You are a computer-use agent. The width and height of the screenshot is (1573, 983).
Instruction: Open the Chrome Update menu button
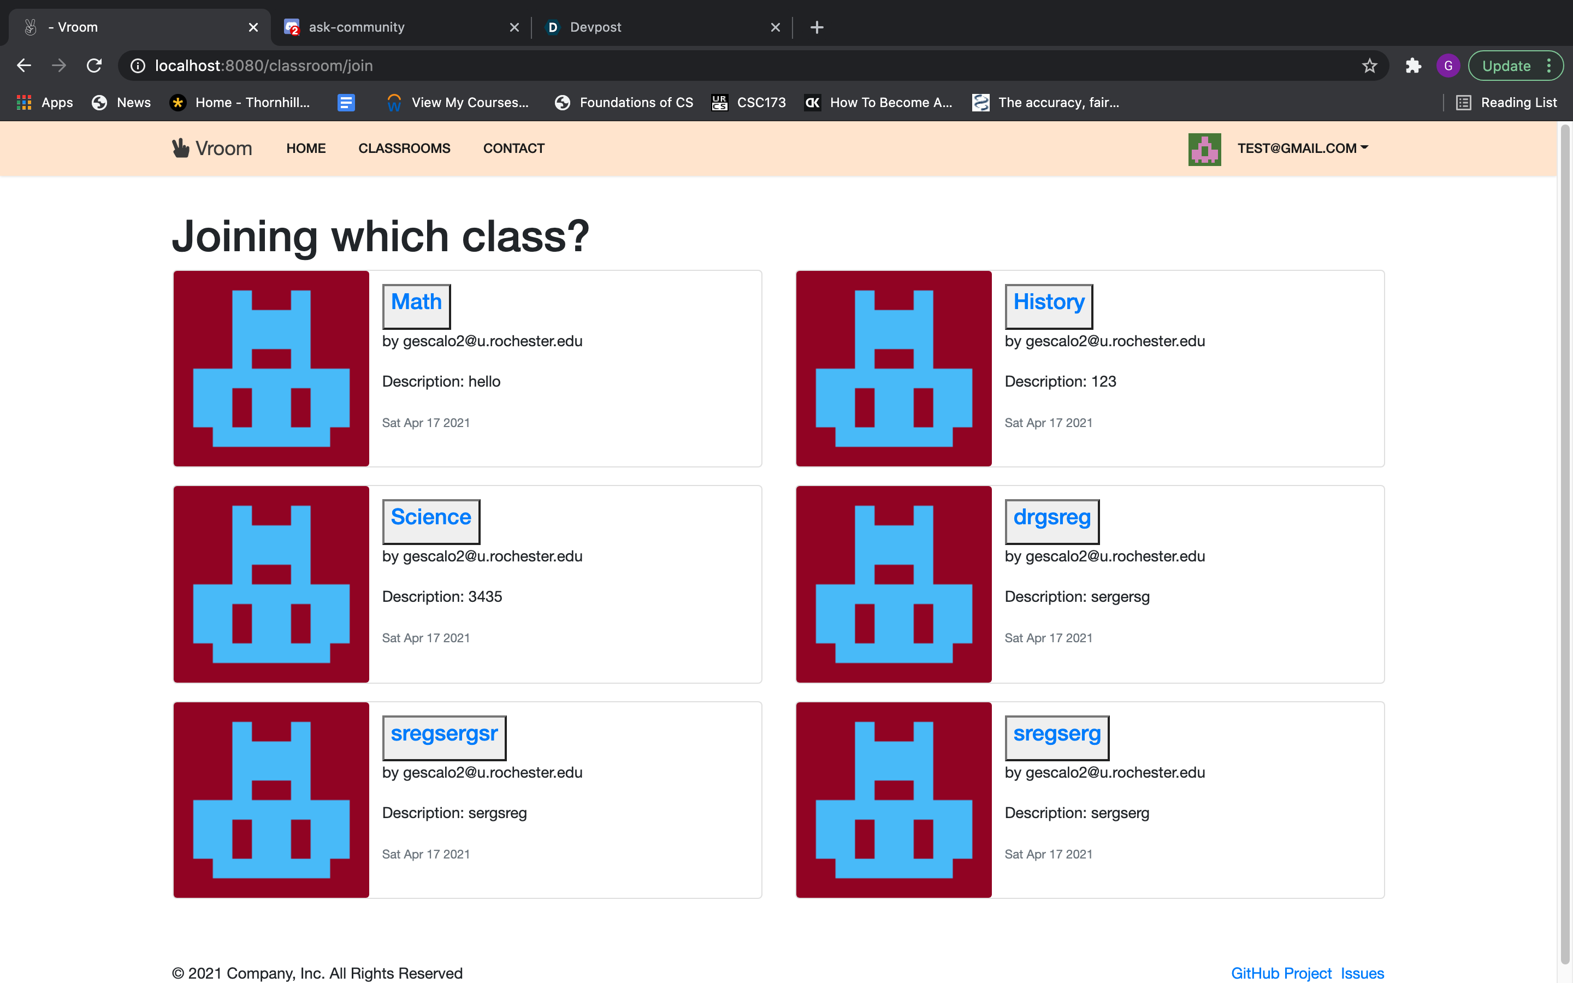(1515, 66)
